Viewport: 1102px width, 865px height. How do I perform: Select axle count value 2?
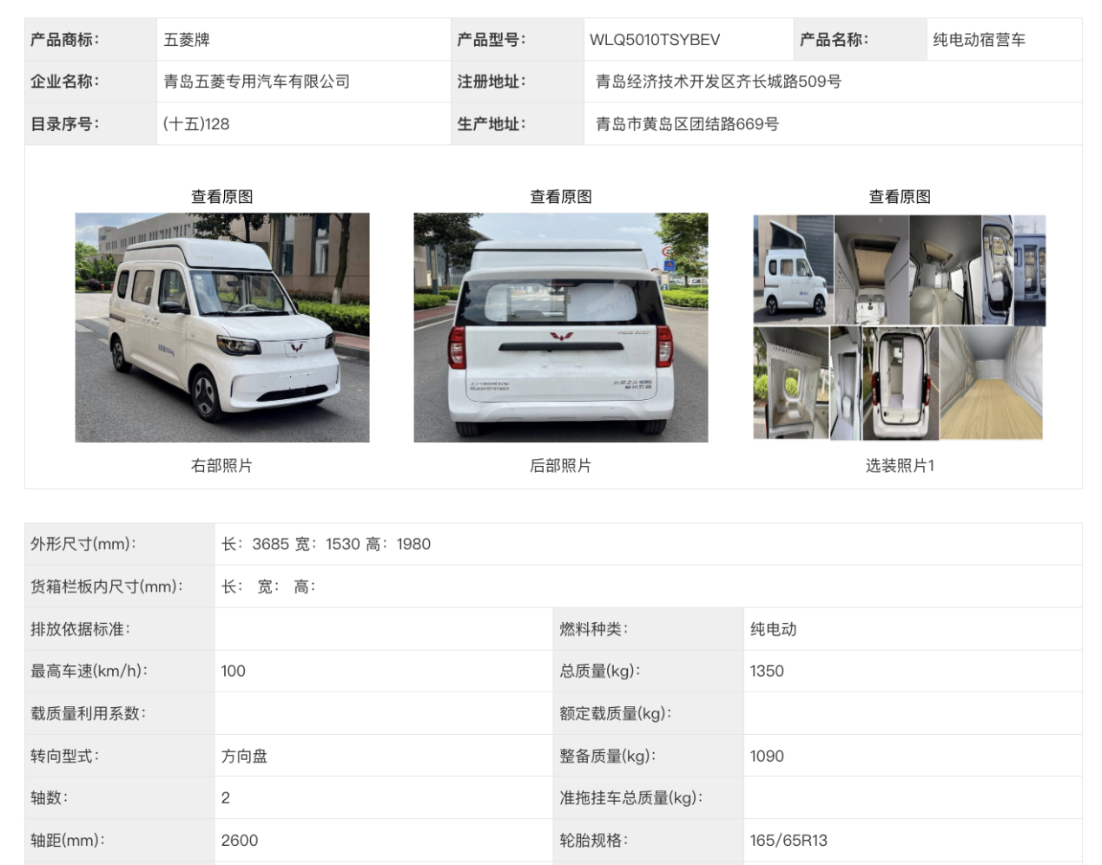pos(226,797)
